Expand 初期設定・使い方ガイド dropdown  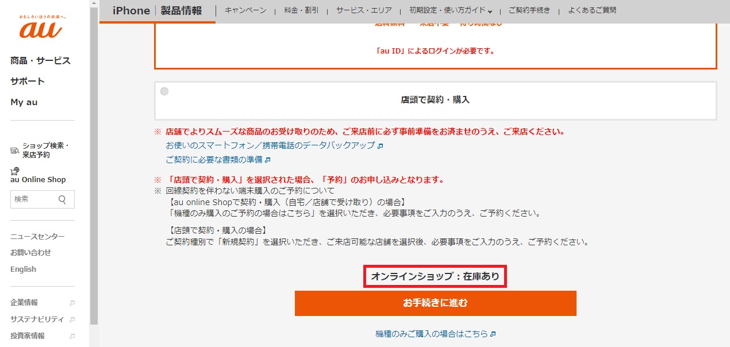[451, 10]
